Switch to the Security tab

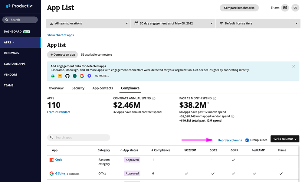pos(78,88)
